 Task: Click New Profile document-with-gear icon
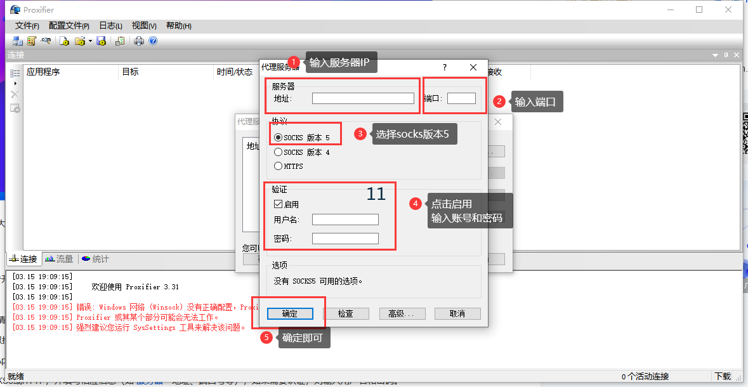click(x=65, y=41)
